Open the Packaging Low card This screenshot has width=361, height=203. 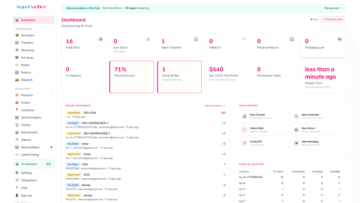pyautogui.click(x=323, y=45)
